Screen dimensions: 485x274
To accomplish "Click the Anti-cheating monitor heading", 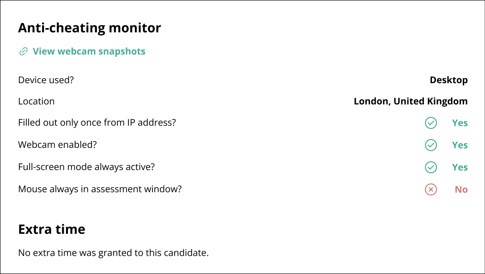I will tap(90, 28).
